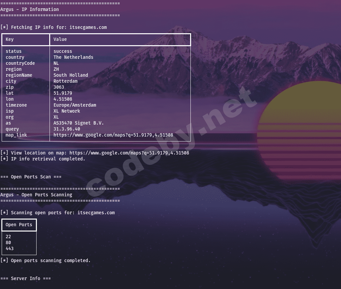Viewport: 341px width, 289px height.
Task: Click the '=== Open Ports Scan ===' line
Action: [x=31, y=177]
